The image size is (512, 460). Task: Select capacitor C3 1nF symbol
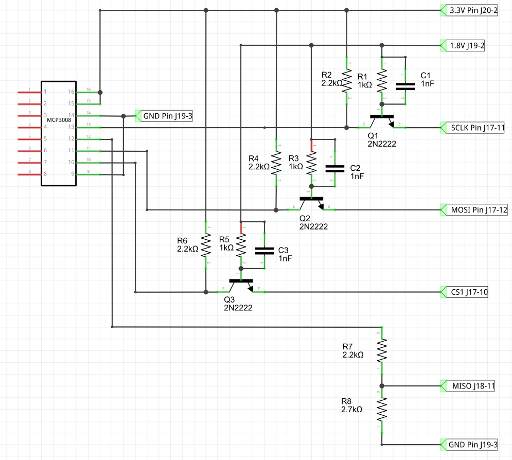click(264, 251)
